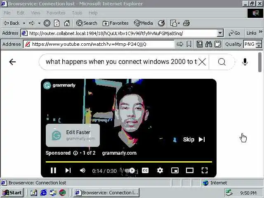This screenshot has height=198, width=264.
Task: Open the Back history dropdown arrow
Action: click(x=24, y=23)
